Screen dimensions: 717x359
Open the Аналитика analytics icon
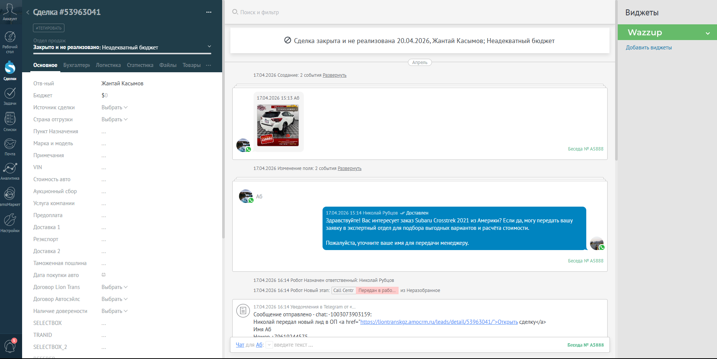(10, 171)
